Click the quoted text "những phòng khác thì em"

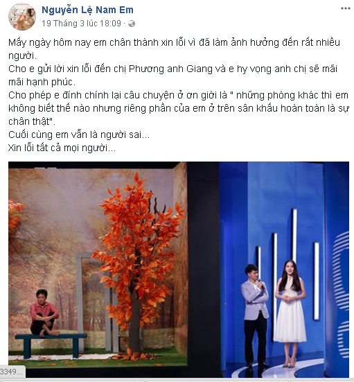(292, 95)
